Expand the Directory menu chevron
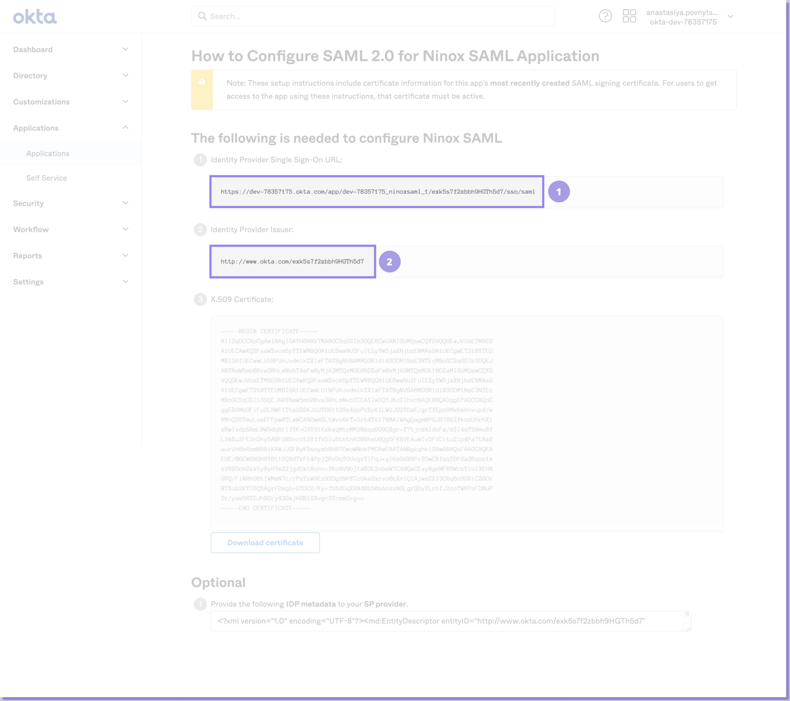Screen dimensions: 790x701 [x=125, y=75]
